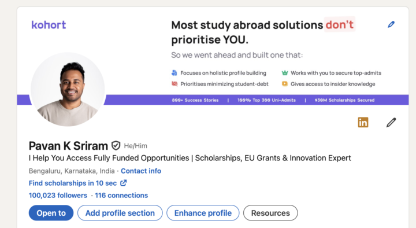
Task: Click the kohort logo in the banner
Action: 49,25
